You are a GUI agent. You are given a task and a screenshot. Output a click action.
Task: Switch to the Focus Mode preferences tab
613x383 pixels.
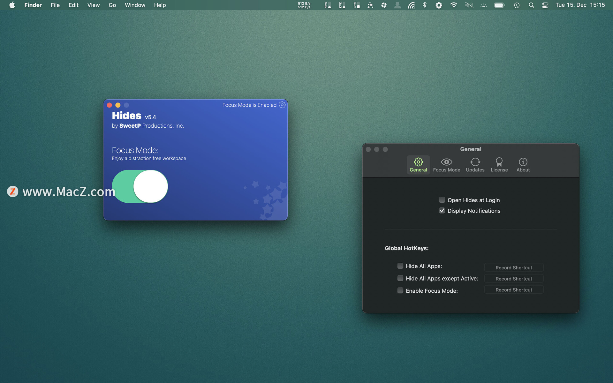447,165
